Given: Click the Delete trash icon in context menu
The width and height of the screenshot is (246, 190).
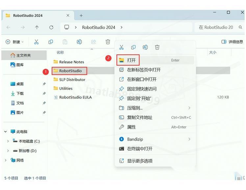Looking at the screenshot, I should click(157, 47).
